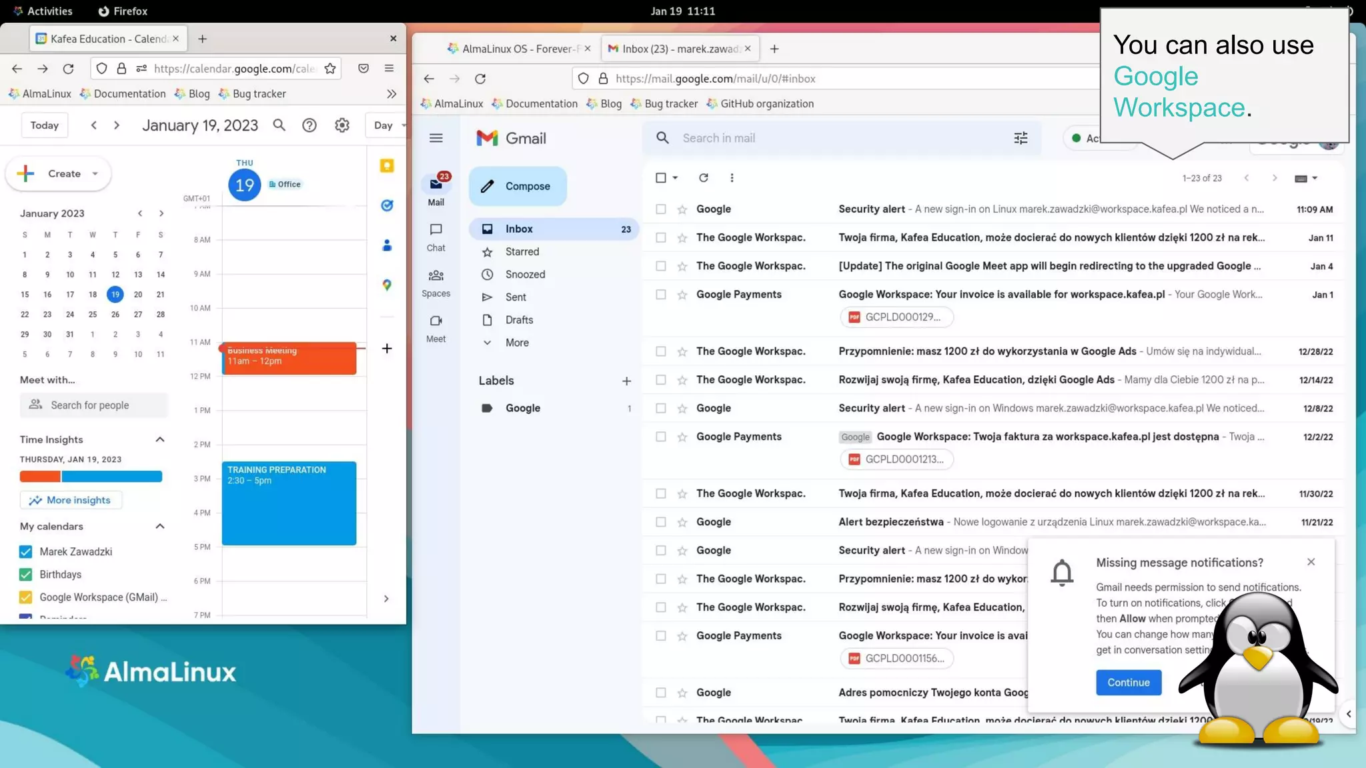The height and width of the screenshot is (768, 1366).
Task: Collapse My calendars section
Action: click(x=160, y=527)
